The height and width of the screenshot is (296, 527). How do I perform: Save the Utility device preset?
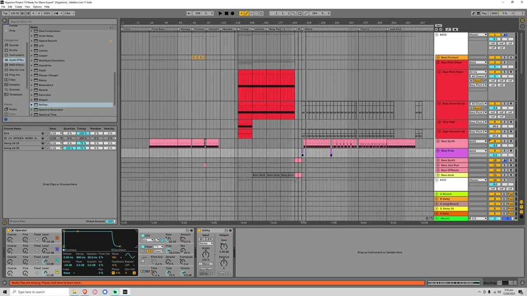tap(230, 230)
